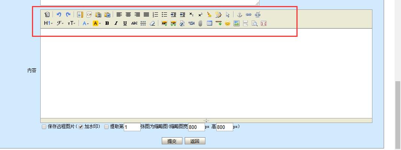Open the font family dropdown

60,23
